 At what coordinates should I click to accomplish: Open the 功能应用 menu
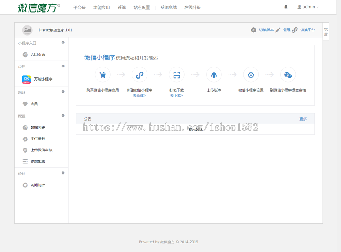pyautogui.click(x=102, y=7)
